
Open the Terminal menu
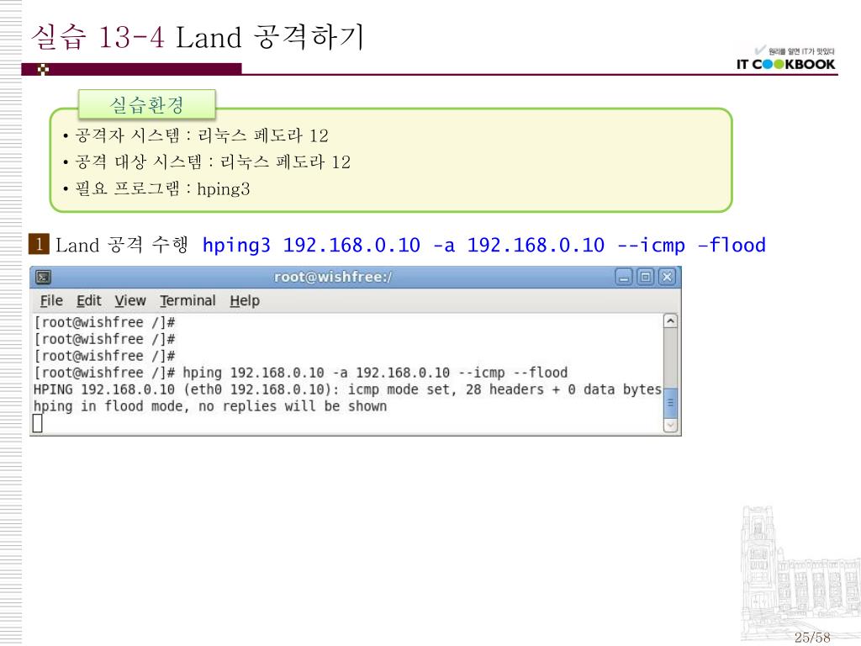[188, 300]
